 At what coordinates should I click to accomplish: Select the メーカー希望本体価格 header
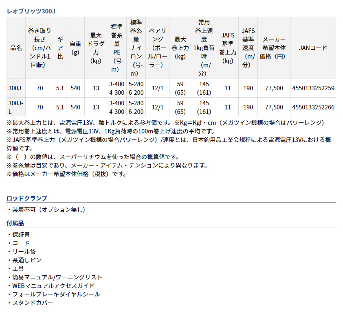coord(274,48)
